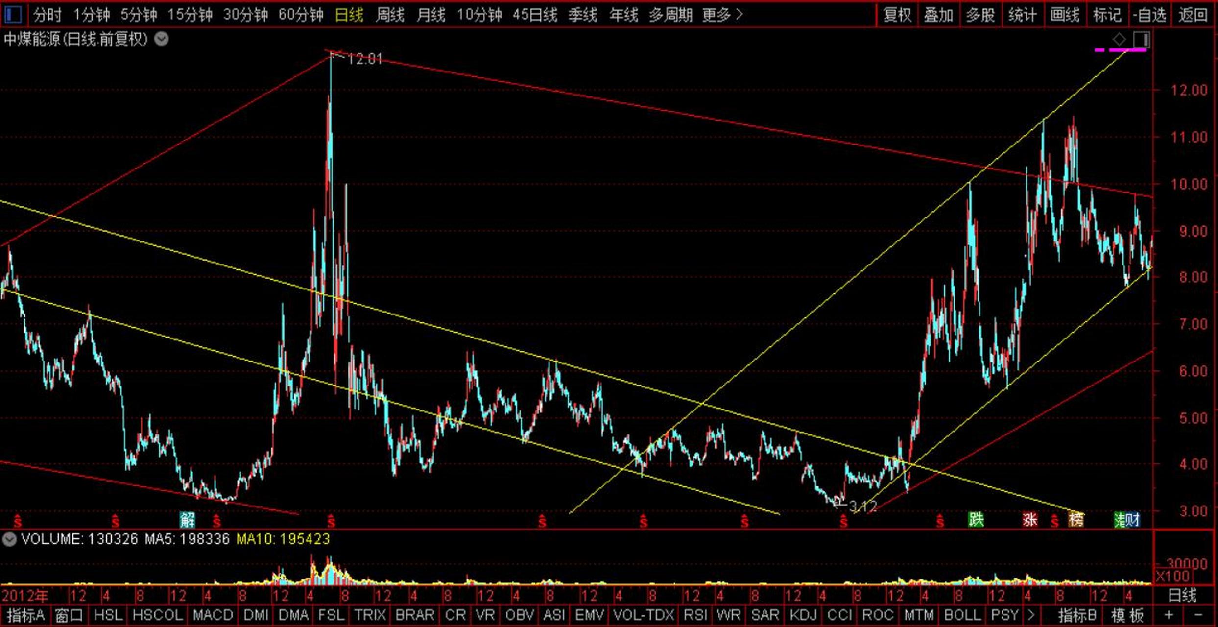Click the 12.01 high price label

(364, 59)
